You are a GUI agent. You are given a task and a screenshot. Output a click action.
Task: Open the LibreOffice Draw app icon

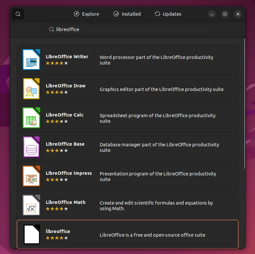[x=31, y=89]
